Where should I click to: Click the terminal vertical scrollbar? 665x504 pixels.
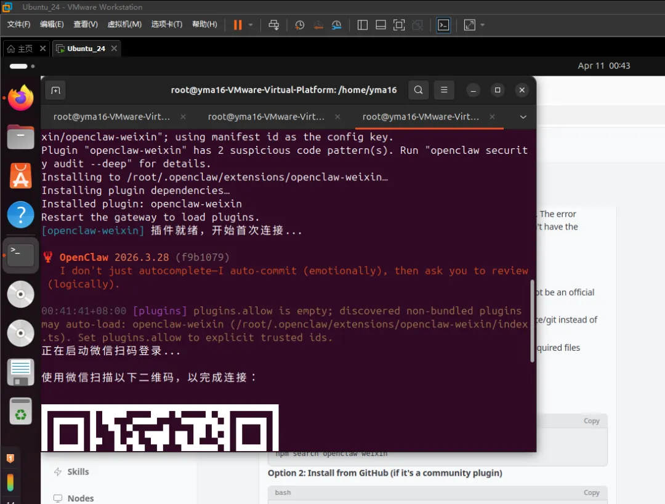(x=532, y=321)
